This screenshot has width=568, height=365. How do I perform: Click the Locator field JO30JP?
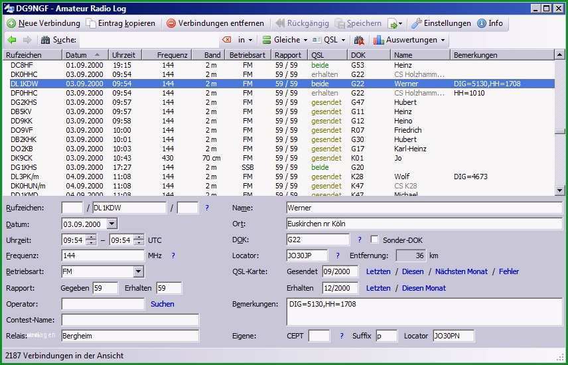(x=307, y=256)
